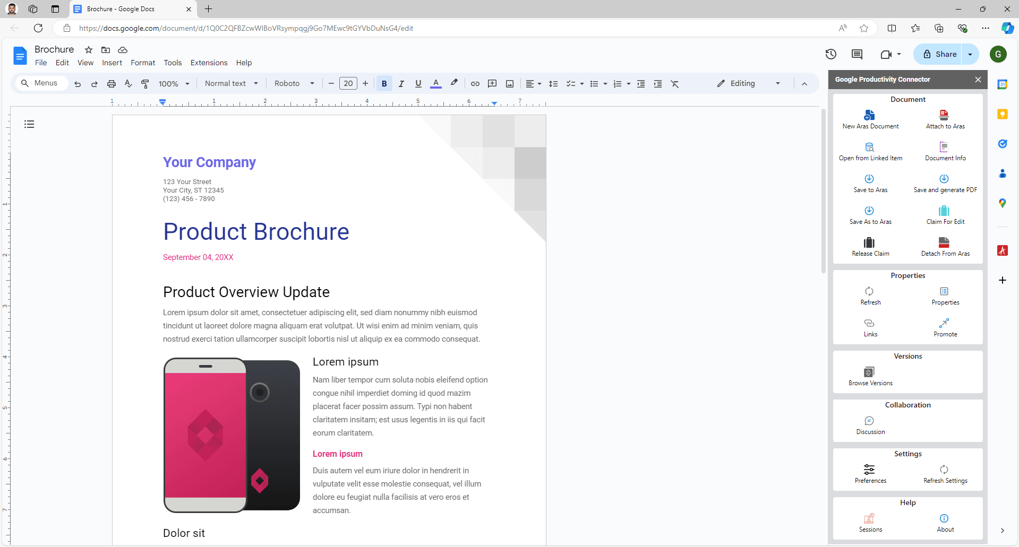1019x547 pixels.
Task: Close Google Productivity Connector panel
Action: 978,80
